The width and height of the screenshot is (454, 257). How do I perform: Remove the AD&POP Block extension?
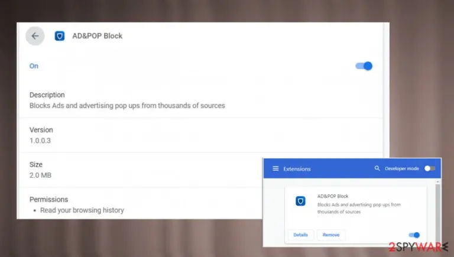(x=331, y=235)
